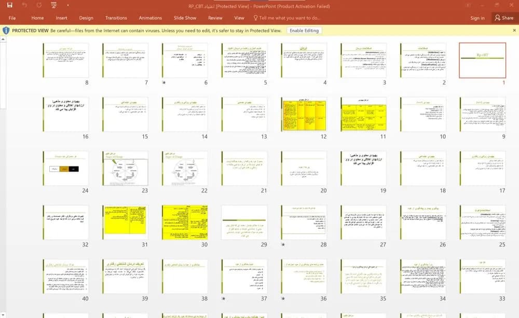Select slide 1 title thumbnail
The width and height of the screenshot is (519, 318).
482,60
